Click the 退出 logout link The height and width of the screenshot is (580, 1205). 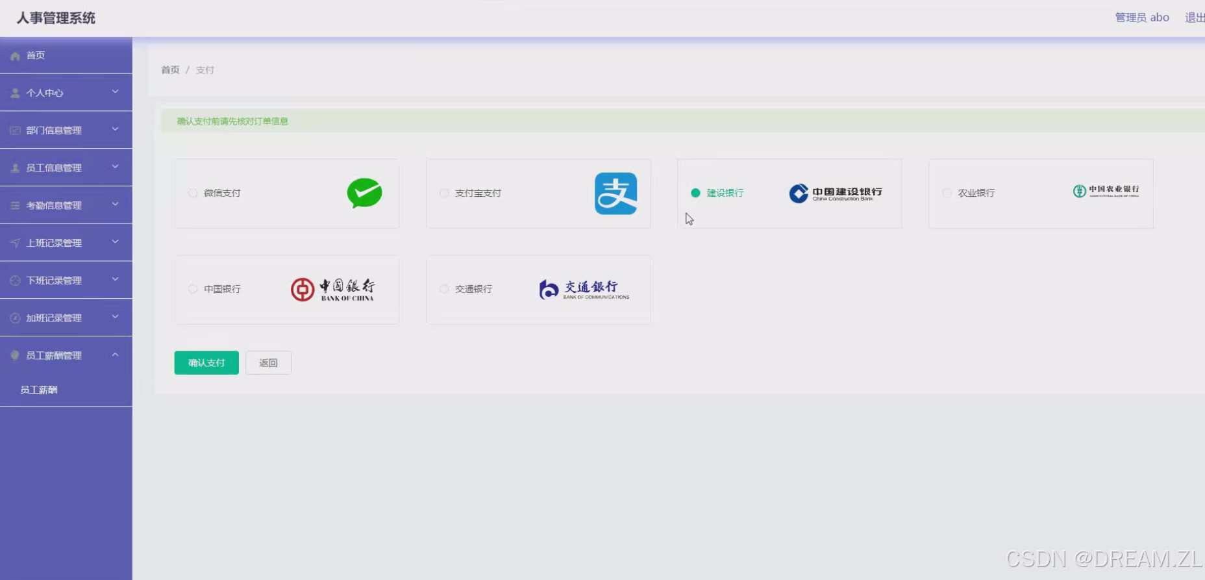[x=1195, y=18]
